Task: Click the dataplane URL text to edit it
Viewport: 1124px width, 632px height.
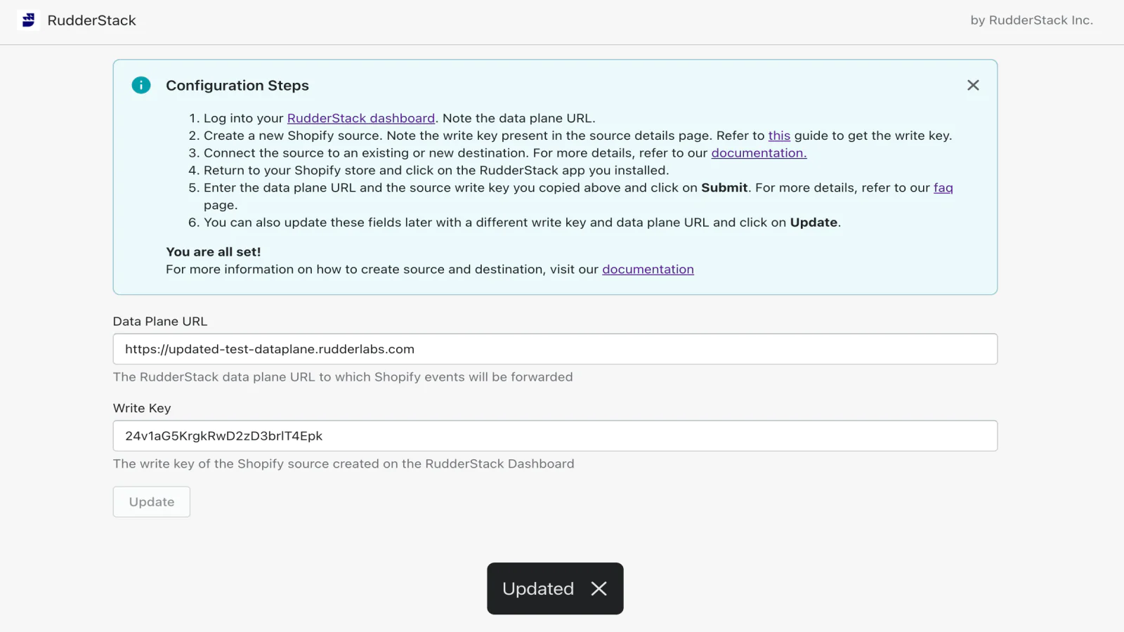Action: (x=269, y=348)
